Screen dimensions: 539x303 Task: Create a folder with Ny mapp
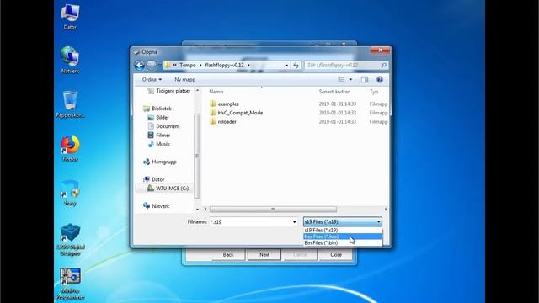click(x=185, y=79)
